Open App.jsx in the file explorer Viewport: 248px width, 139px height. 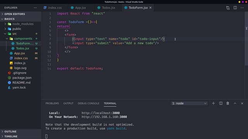click(x=21, y=53)
